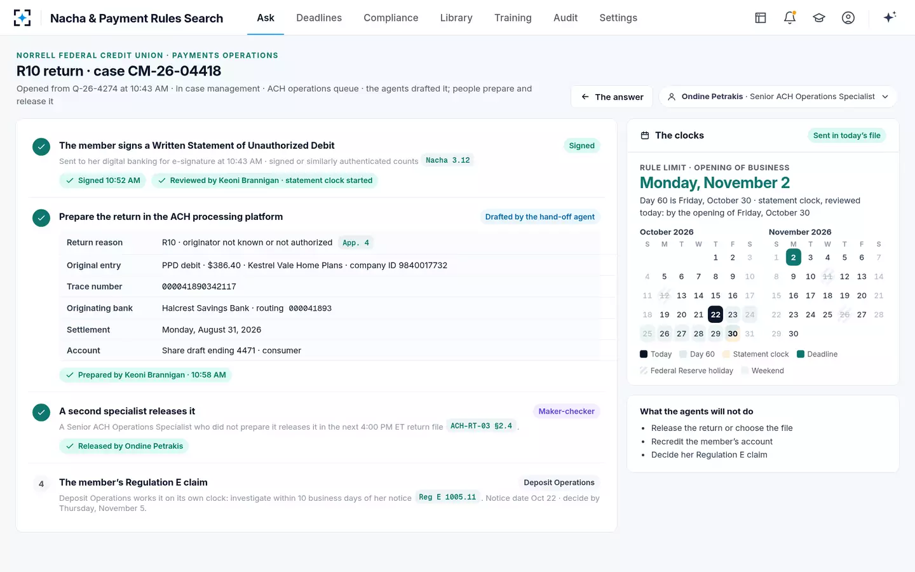Screen dimensions: 915x572
Task: Open the user account icon
Action: 848,18
